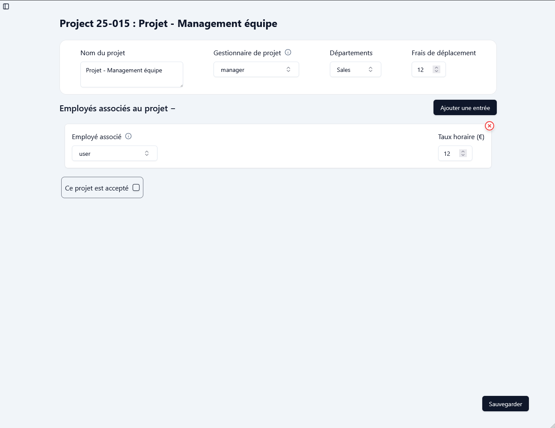Focus the Nom du projet text area
The height and width of the screenshot is (428, 555).
click(132, 74)
